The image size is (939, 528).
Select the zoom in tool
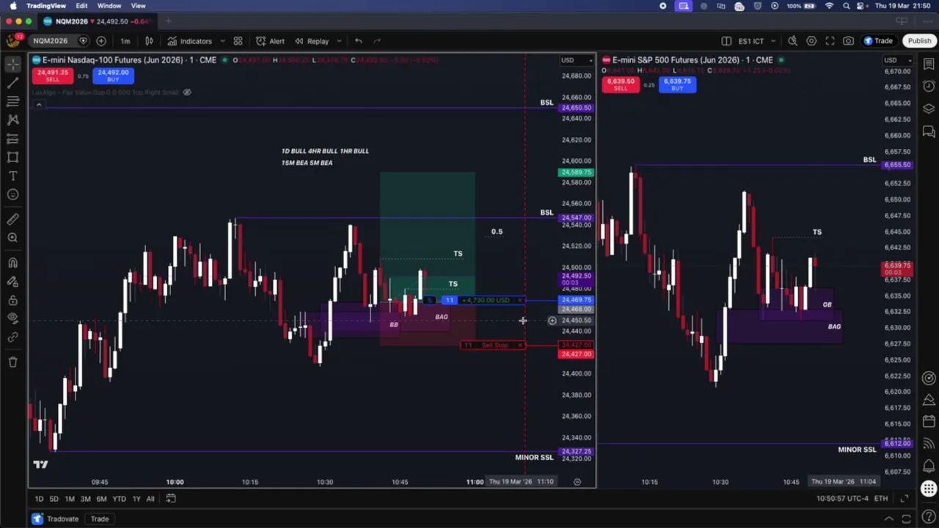(x=12, y=238)
